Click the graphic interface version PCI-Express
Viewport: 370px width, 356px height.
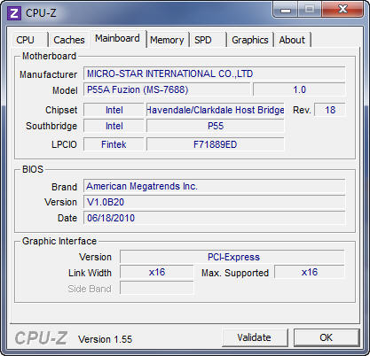pyautogui.click(x=232, y=257)
